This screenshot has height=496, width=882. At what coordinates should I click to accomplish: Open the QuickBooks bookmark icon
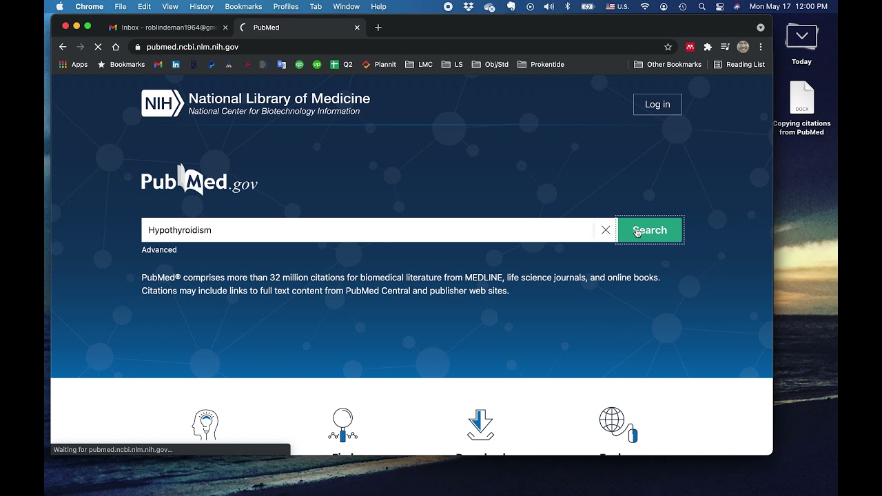point(299,65)
